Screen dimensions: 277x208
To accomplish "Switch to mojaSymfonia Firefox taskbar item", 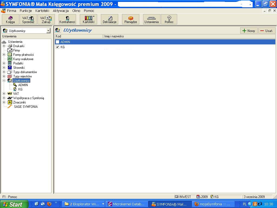I will click(213, 204).
